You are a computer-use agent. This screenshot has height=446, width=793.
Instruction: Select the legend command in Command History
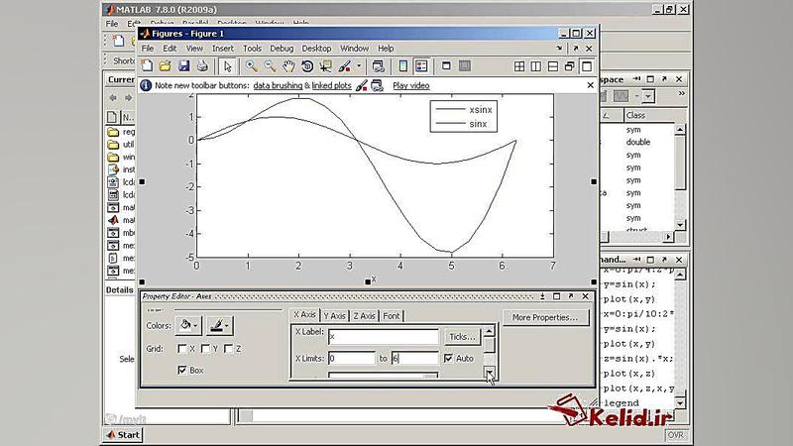click(622, 403)
